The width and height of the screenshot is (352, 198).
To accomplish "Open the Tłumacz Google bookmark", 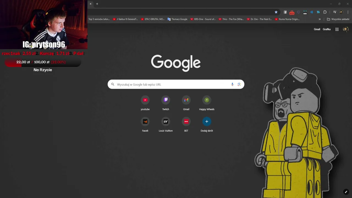I will [x=177, y=19].
